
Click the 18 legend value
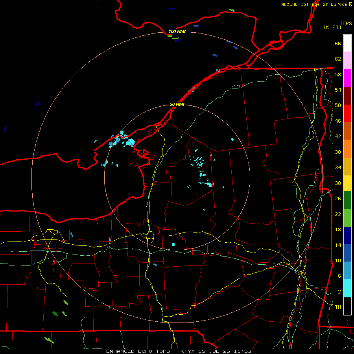click(x=338, y=230)
